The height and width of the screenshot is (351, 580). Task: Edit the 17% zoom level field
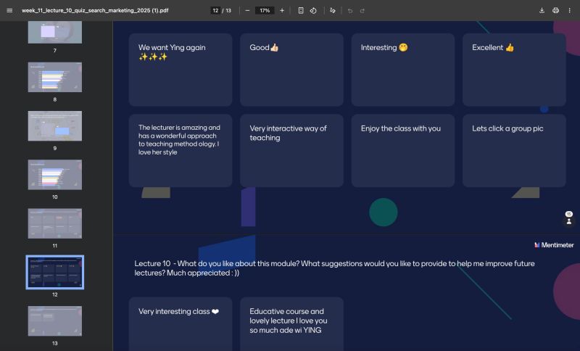pyautogui.click(x=265, y=10)
